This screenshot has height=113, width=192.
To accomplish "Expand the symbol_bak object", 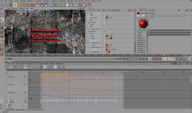I will [x=88, y=52].
